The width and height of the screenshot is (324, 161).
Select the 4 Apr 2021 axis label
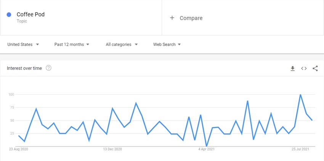pos(206,149)
